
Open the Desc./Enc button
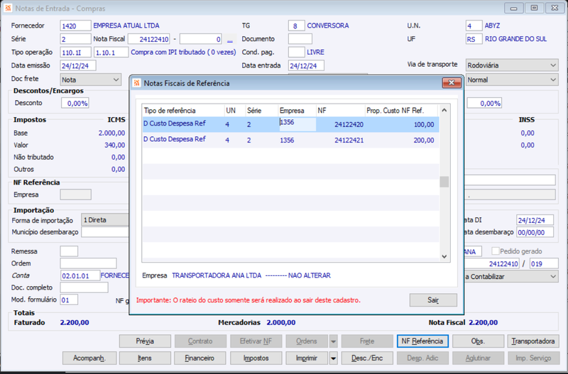(367, 358)
